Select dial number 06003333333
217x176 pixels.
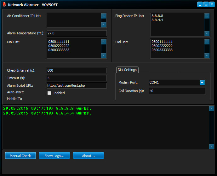pyautogui.click(x=162, y=50)
